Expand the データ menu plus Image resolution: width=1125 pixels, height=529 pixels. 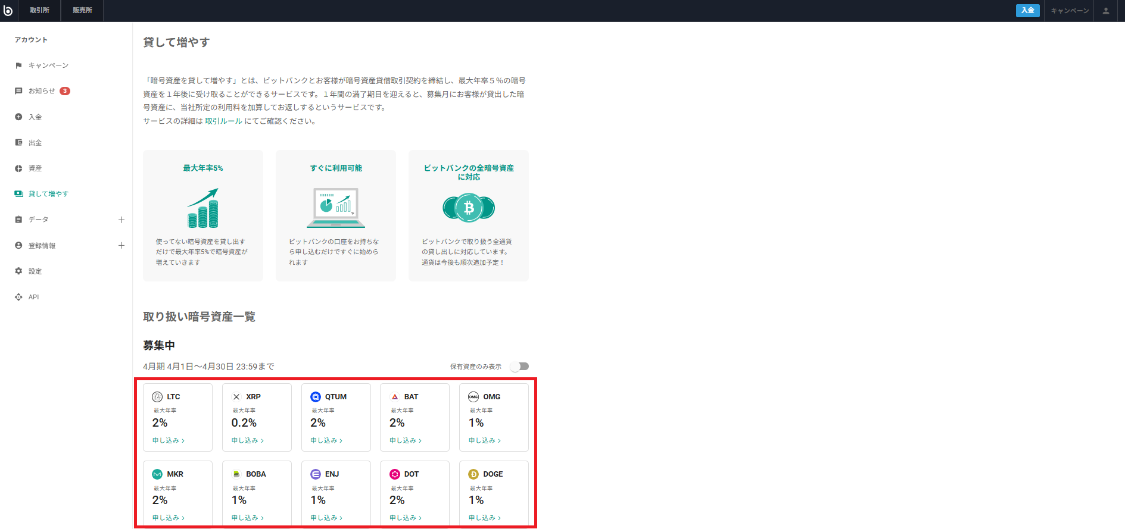121,220
